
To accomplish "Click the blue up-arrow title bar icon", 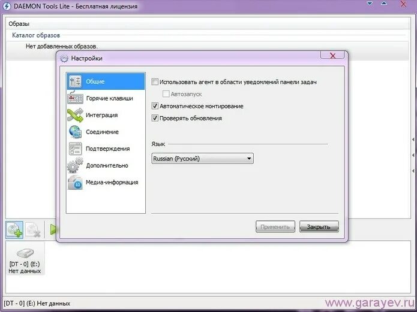I will [x=384, y=3].
